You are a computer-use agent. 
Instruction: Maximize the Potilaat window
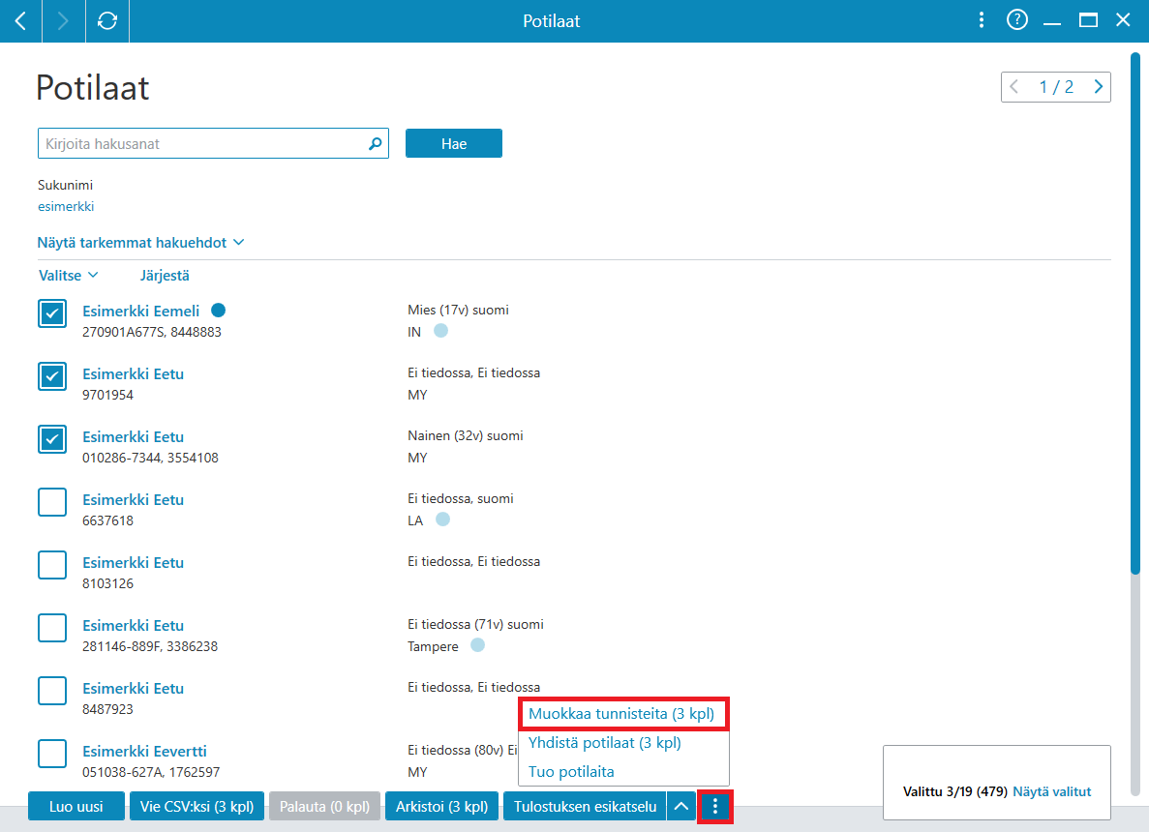[1088, 20]
